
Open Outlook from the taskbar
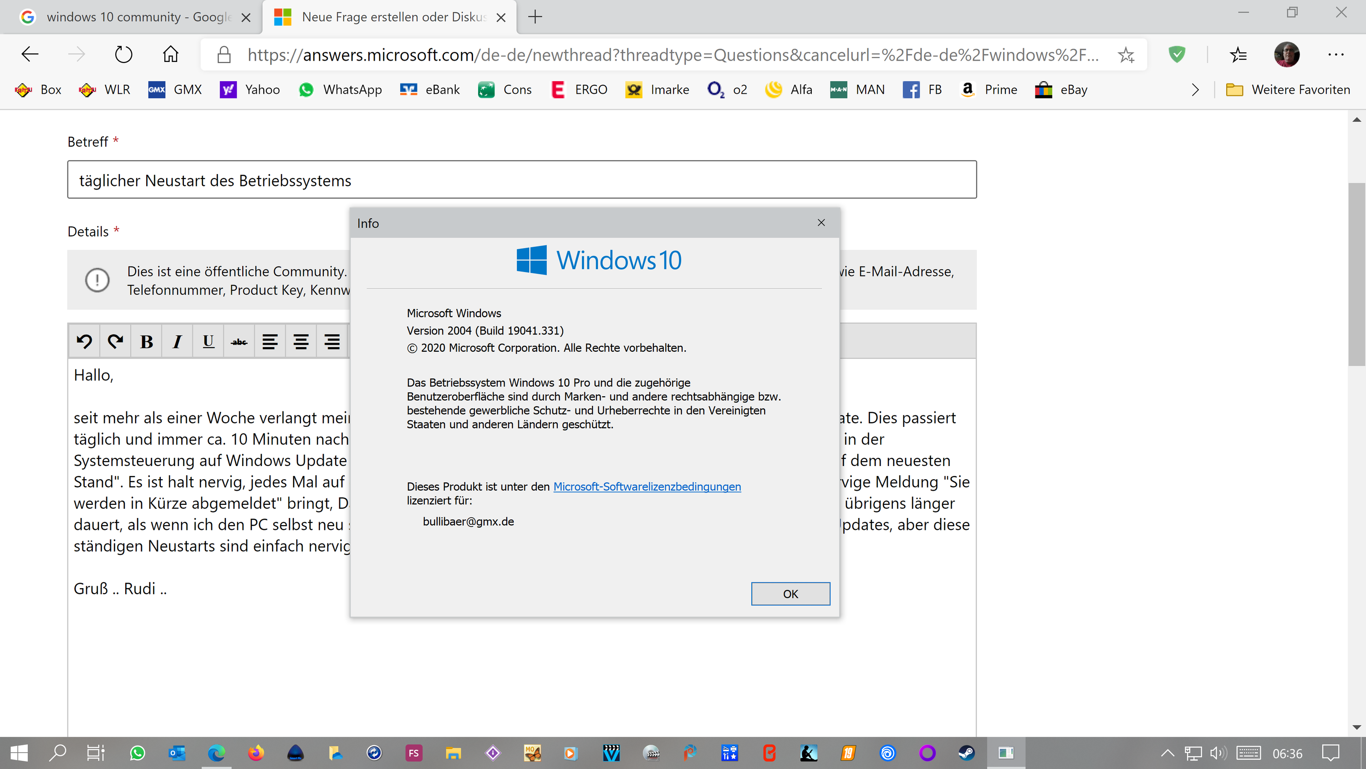pos(177,753)
